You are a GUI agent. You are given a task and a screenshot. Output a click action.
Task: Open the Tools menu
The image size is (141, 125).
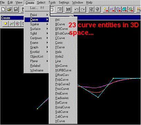52,2
